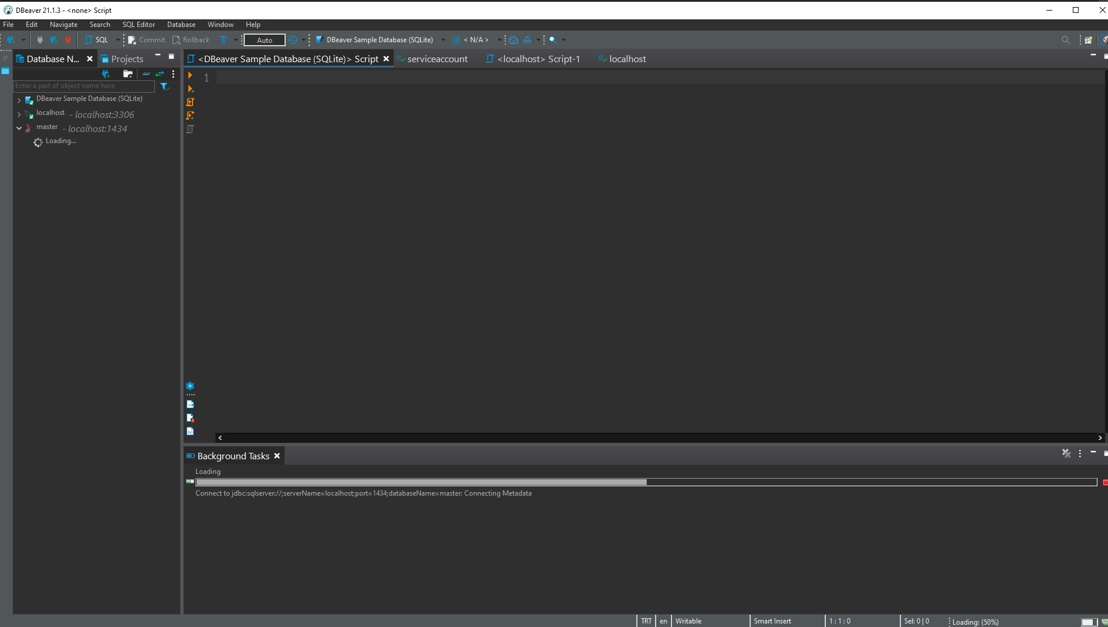This screenshot has width=1108, height=627.
Task: Click the red Disconnect icon in the toolbar
Action: click(x=68, y=40)
